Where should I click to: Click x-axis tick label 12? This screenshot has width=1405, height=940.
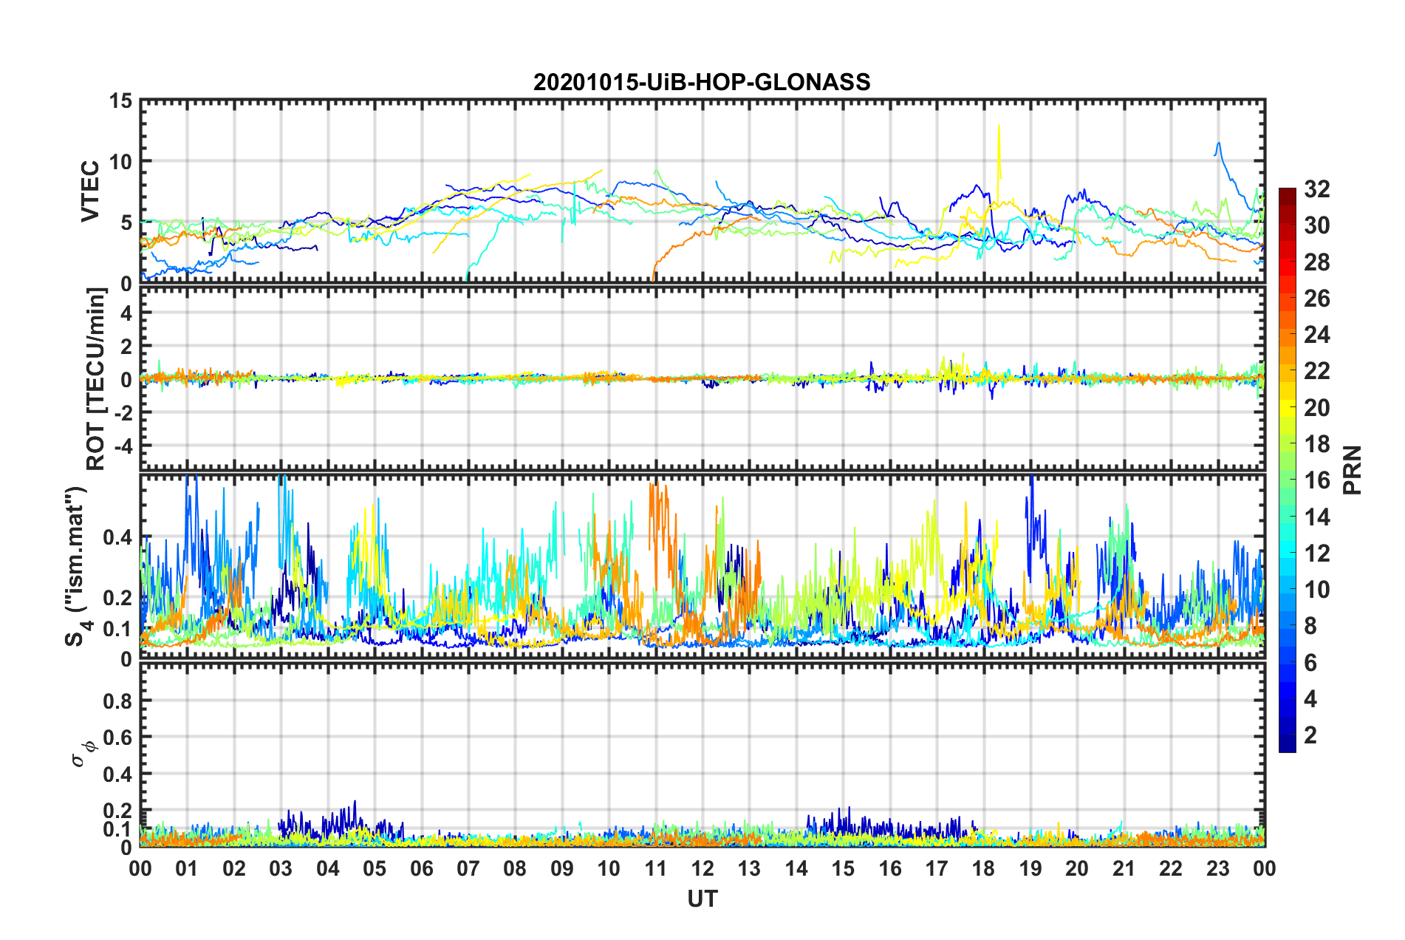pyautogui.click(x=702, y=868)
